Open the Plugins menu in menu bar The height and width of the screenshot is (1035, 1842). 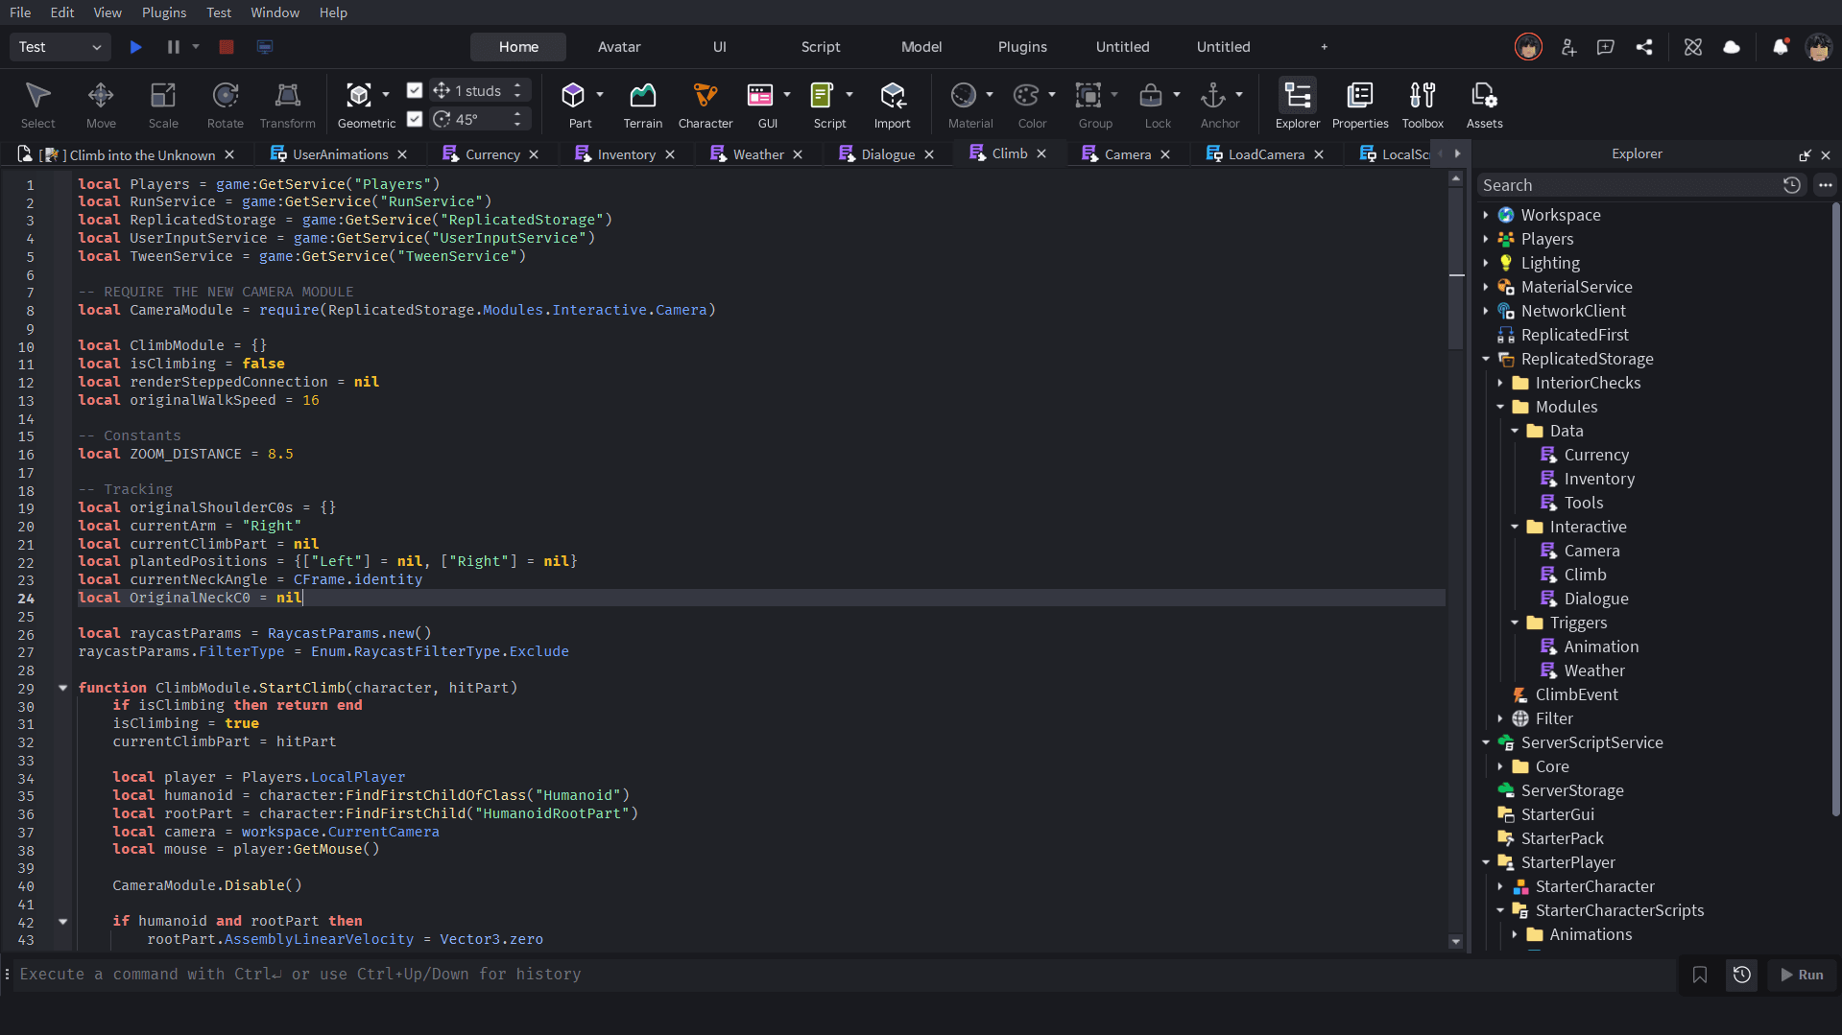pos(164,12)
